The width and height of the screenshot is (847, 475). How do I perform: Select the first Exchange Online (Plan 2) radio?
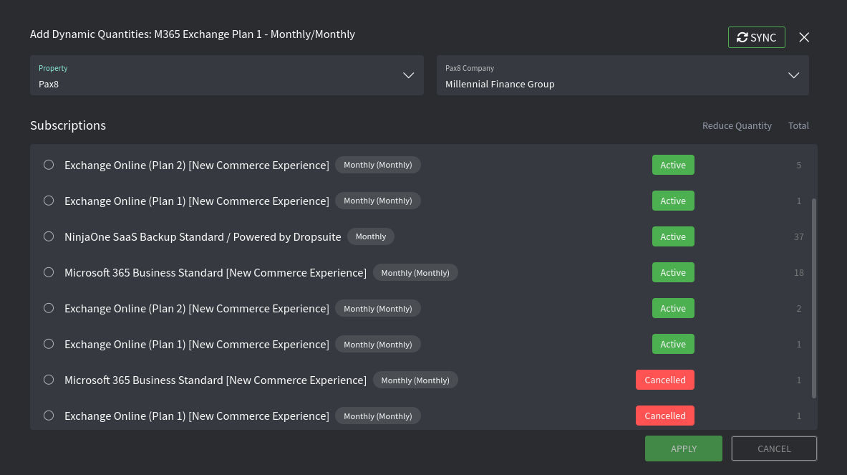(49, 165)
